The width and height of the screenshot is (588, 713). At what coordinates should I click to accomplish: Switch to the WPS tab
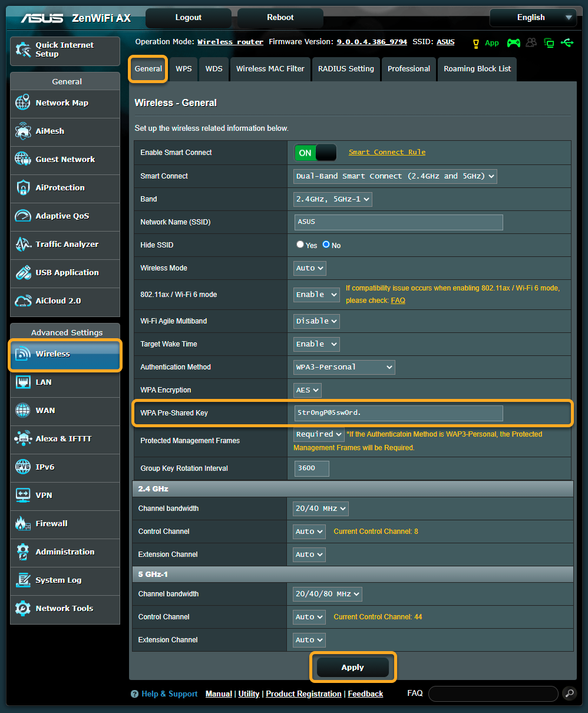184,69
